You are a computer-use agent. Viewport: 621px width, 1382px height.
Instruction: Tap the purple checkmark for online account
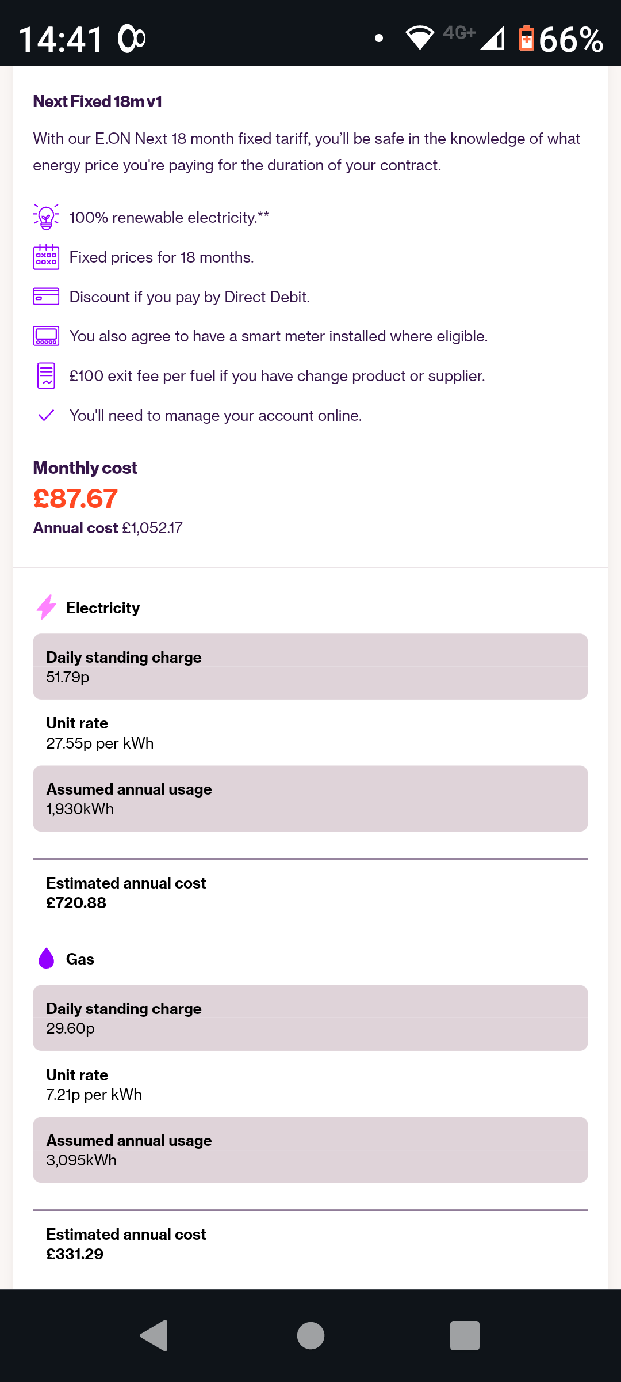pos(46,415)
